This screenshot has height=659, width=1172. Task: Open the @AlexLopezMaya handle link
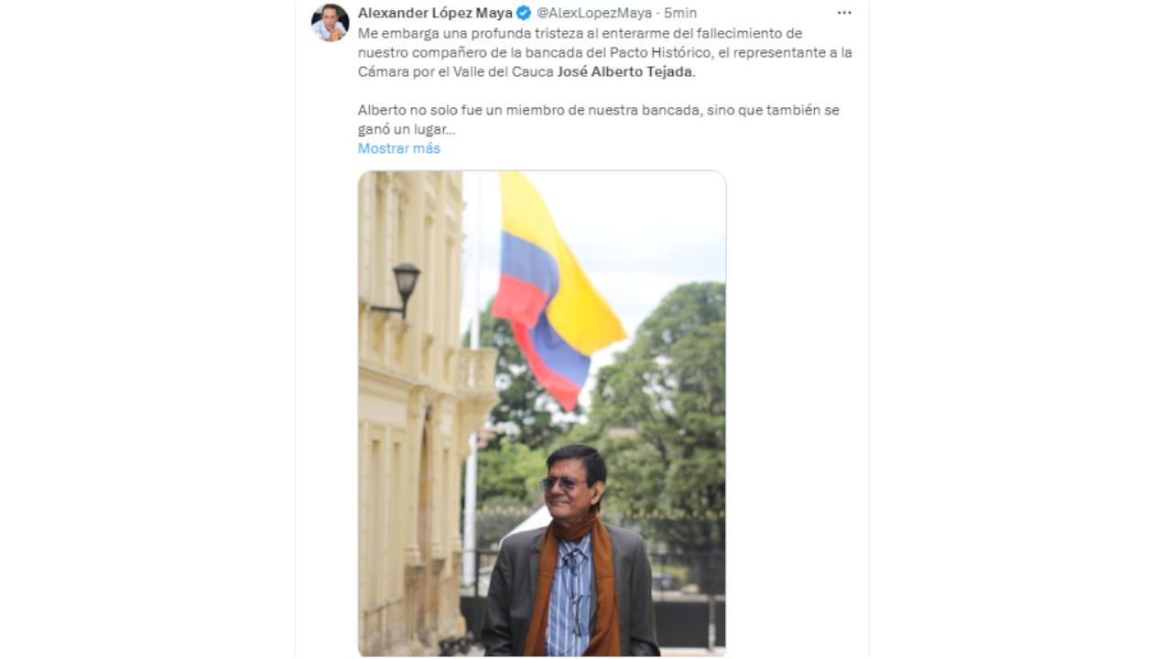coord(594,13)
